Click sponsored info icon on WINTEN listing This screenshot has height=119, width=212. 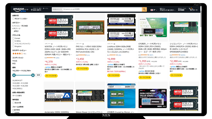click(52, 44)
